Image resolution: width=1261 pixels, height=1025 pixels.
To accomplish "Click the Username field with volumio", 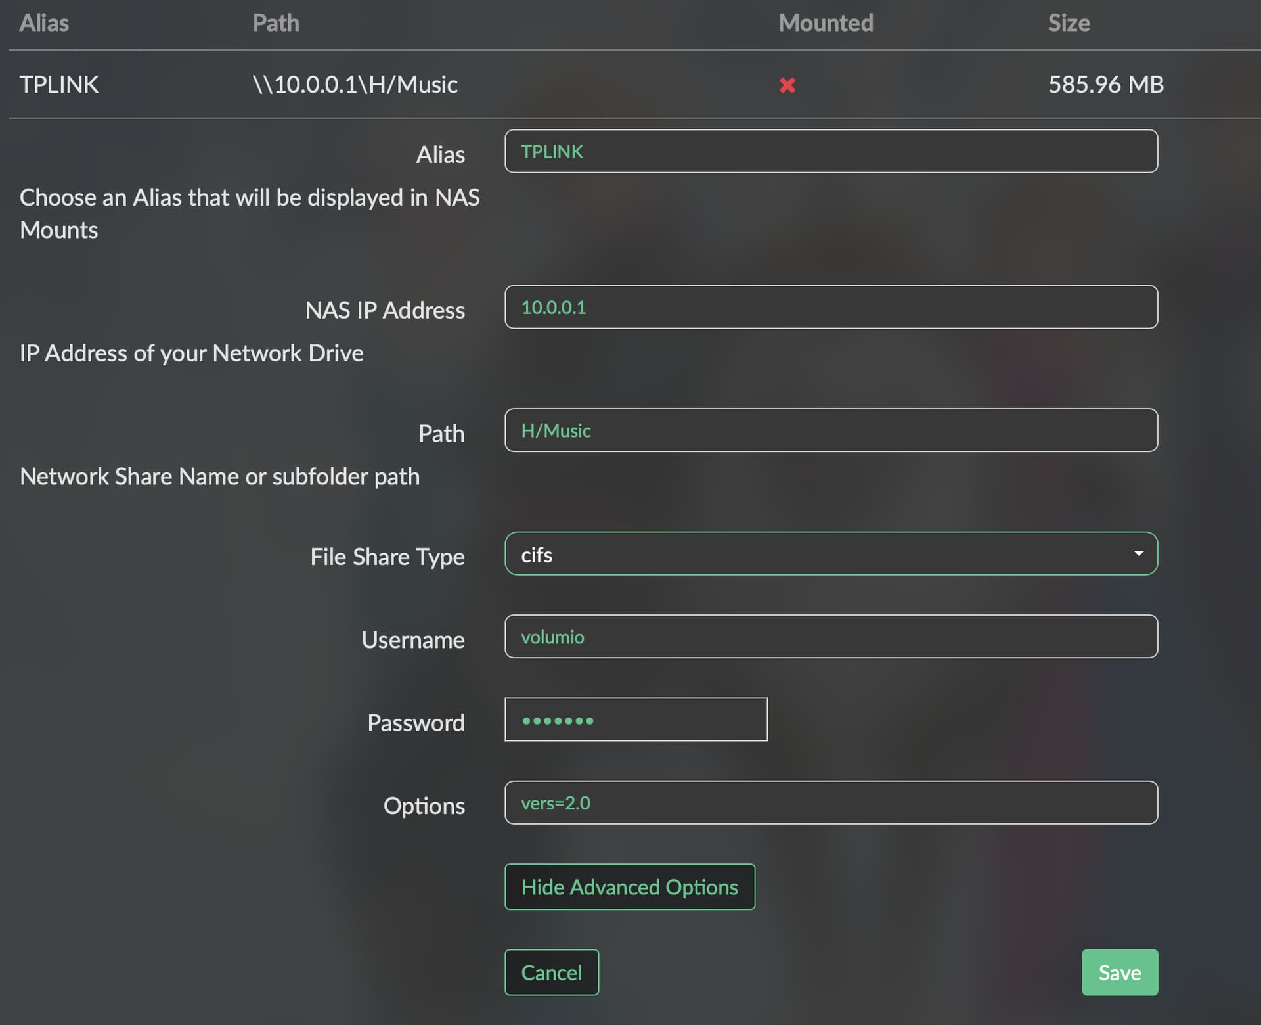I will (830, 636).
